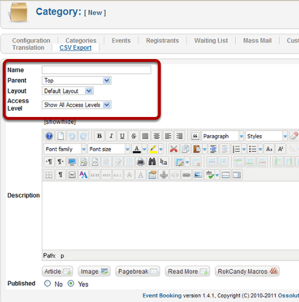
Task: Insert anchor using the anchor icon
Action: 164,175
